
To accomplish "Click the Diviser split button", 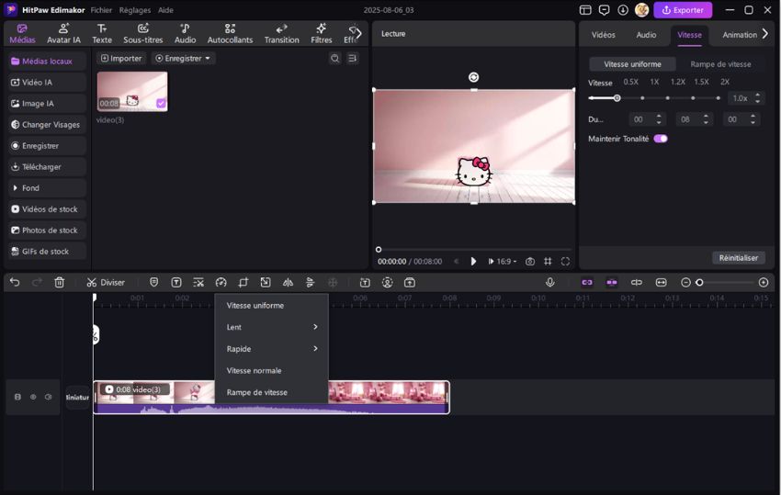I will tap(106, 282).
